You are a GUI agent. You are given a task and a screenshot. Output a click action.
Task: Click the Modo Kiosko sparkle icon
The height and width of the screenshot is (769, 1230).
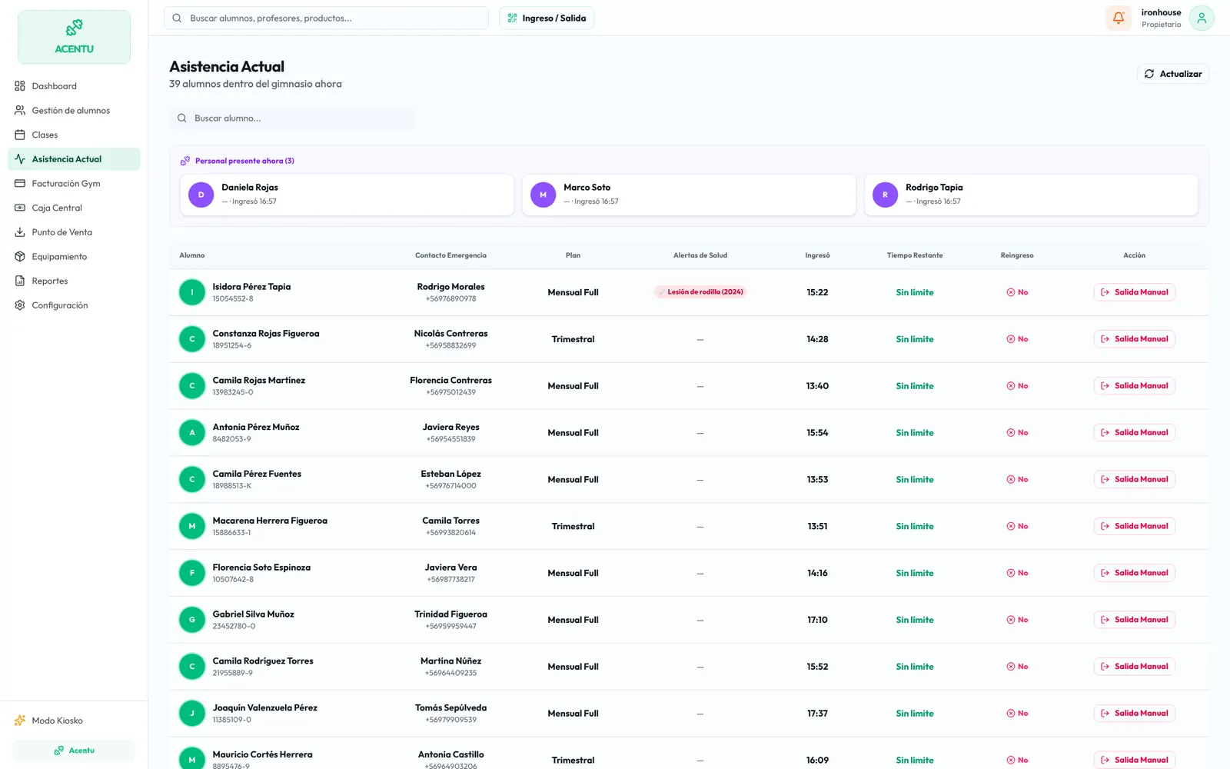coord(20,721)
